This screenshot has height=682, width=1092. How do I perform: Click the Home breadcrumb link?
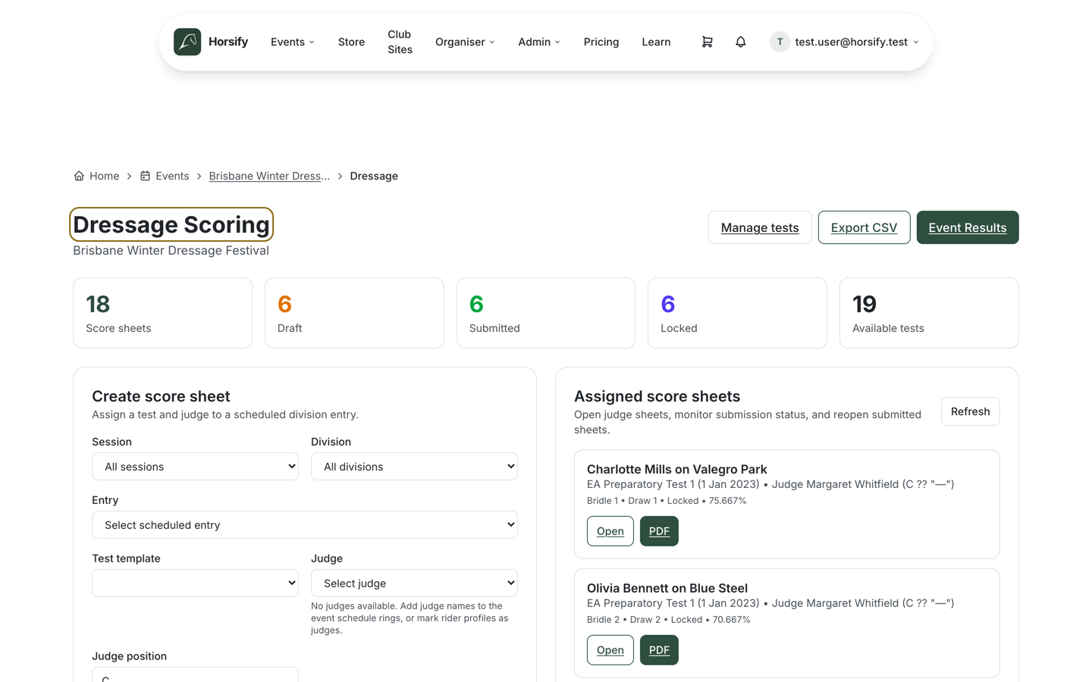coord(105,176)
